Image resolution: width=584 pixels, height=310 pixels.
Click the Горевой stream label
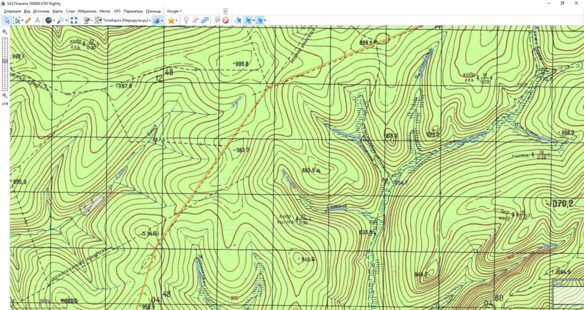click(336, 207)
